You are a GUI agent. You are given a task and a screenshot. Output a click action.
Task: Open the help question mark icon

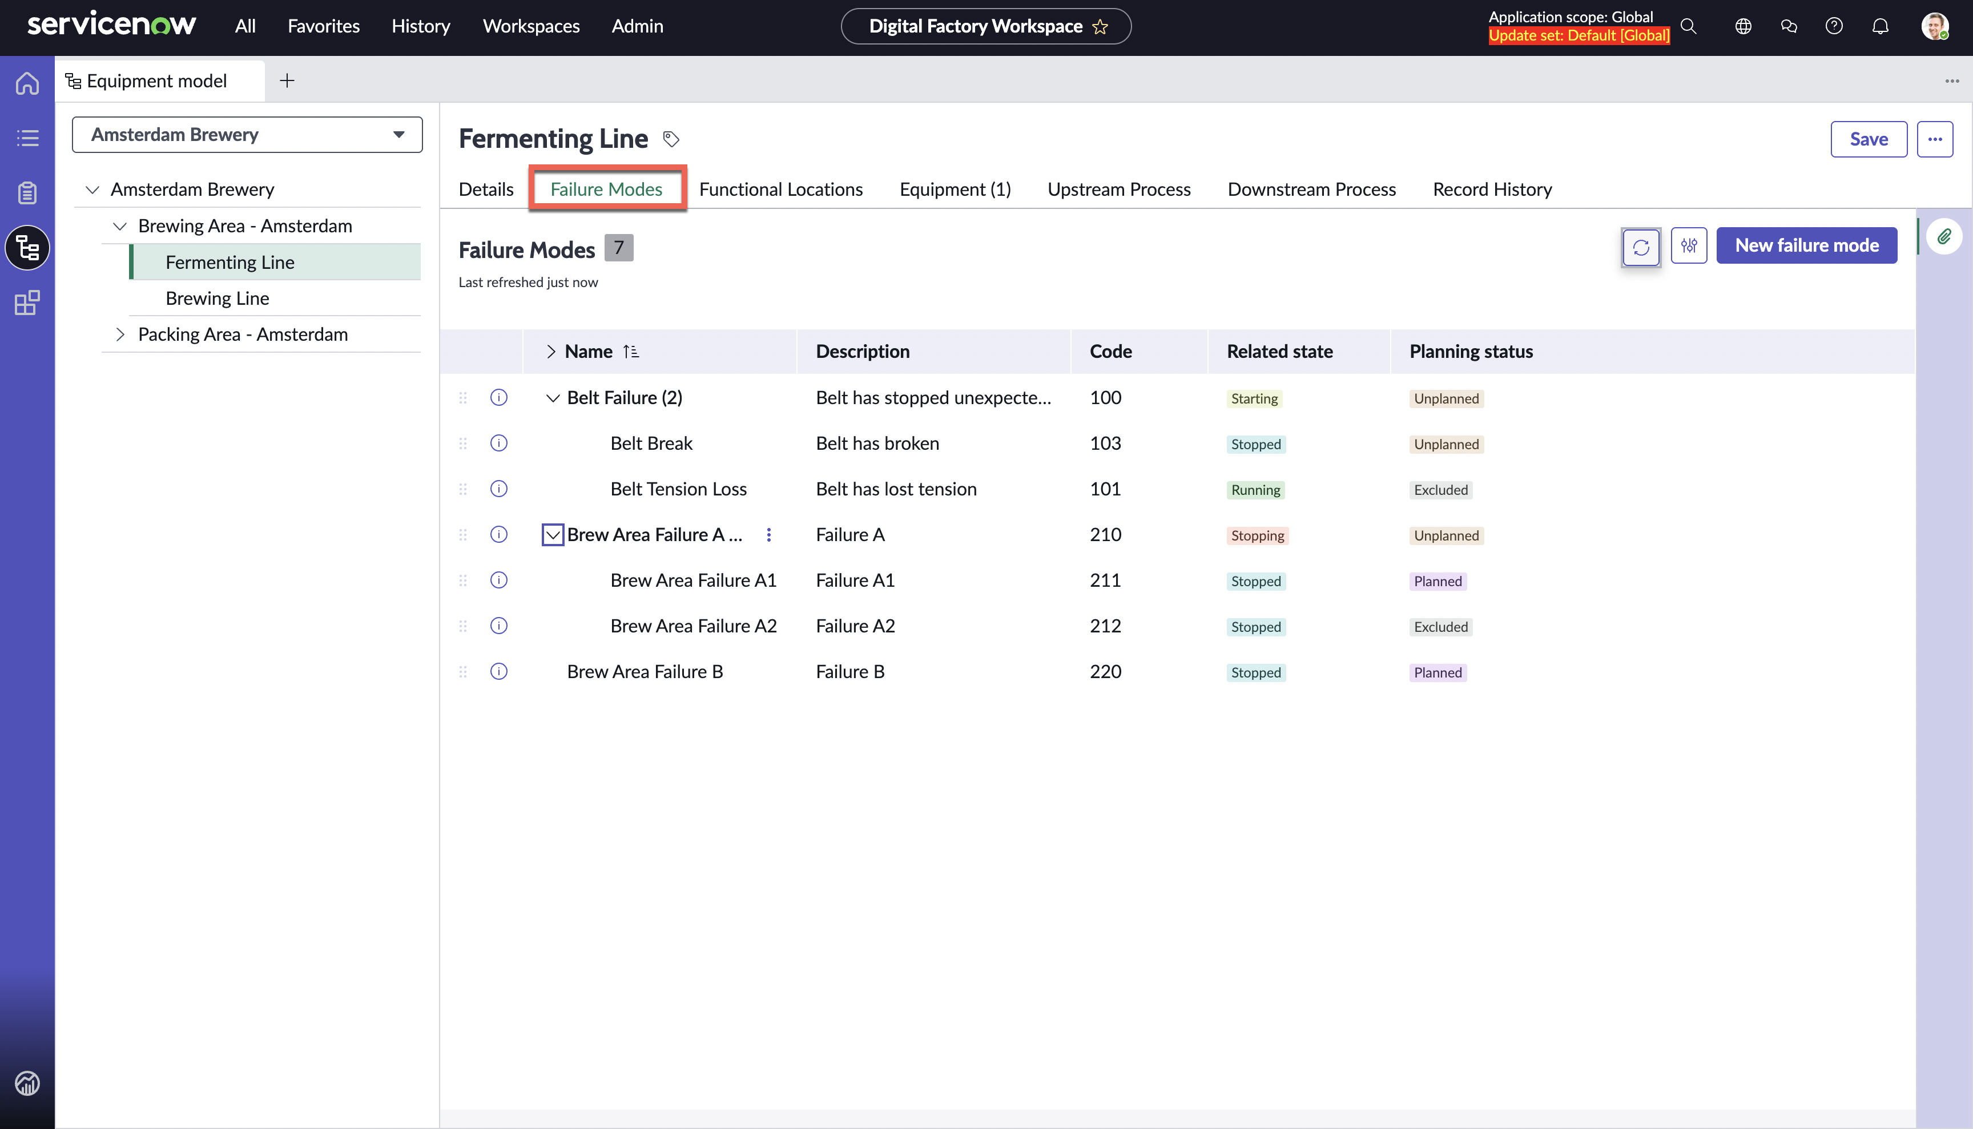pos(1834,26)
